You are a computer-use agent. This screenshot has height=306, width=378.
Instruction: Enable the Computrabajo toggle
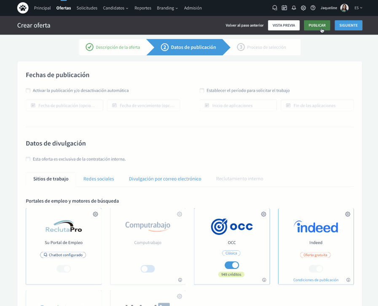[147, 268]
